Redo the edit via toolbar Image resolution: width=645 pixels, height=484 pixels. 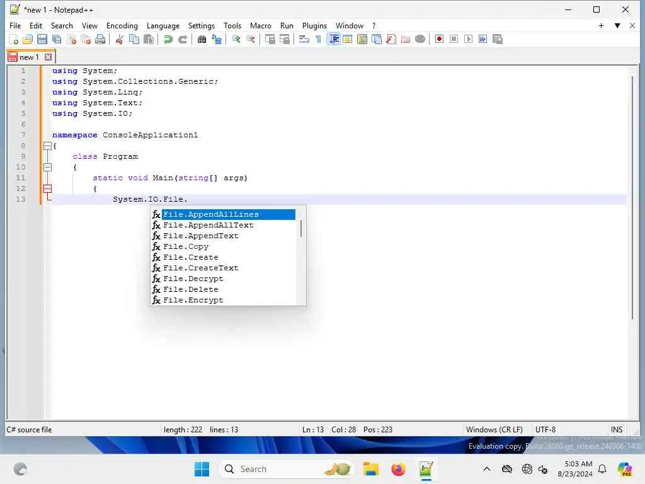[182, 39]
